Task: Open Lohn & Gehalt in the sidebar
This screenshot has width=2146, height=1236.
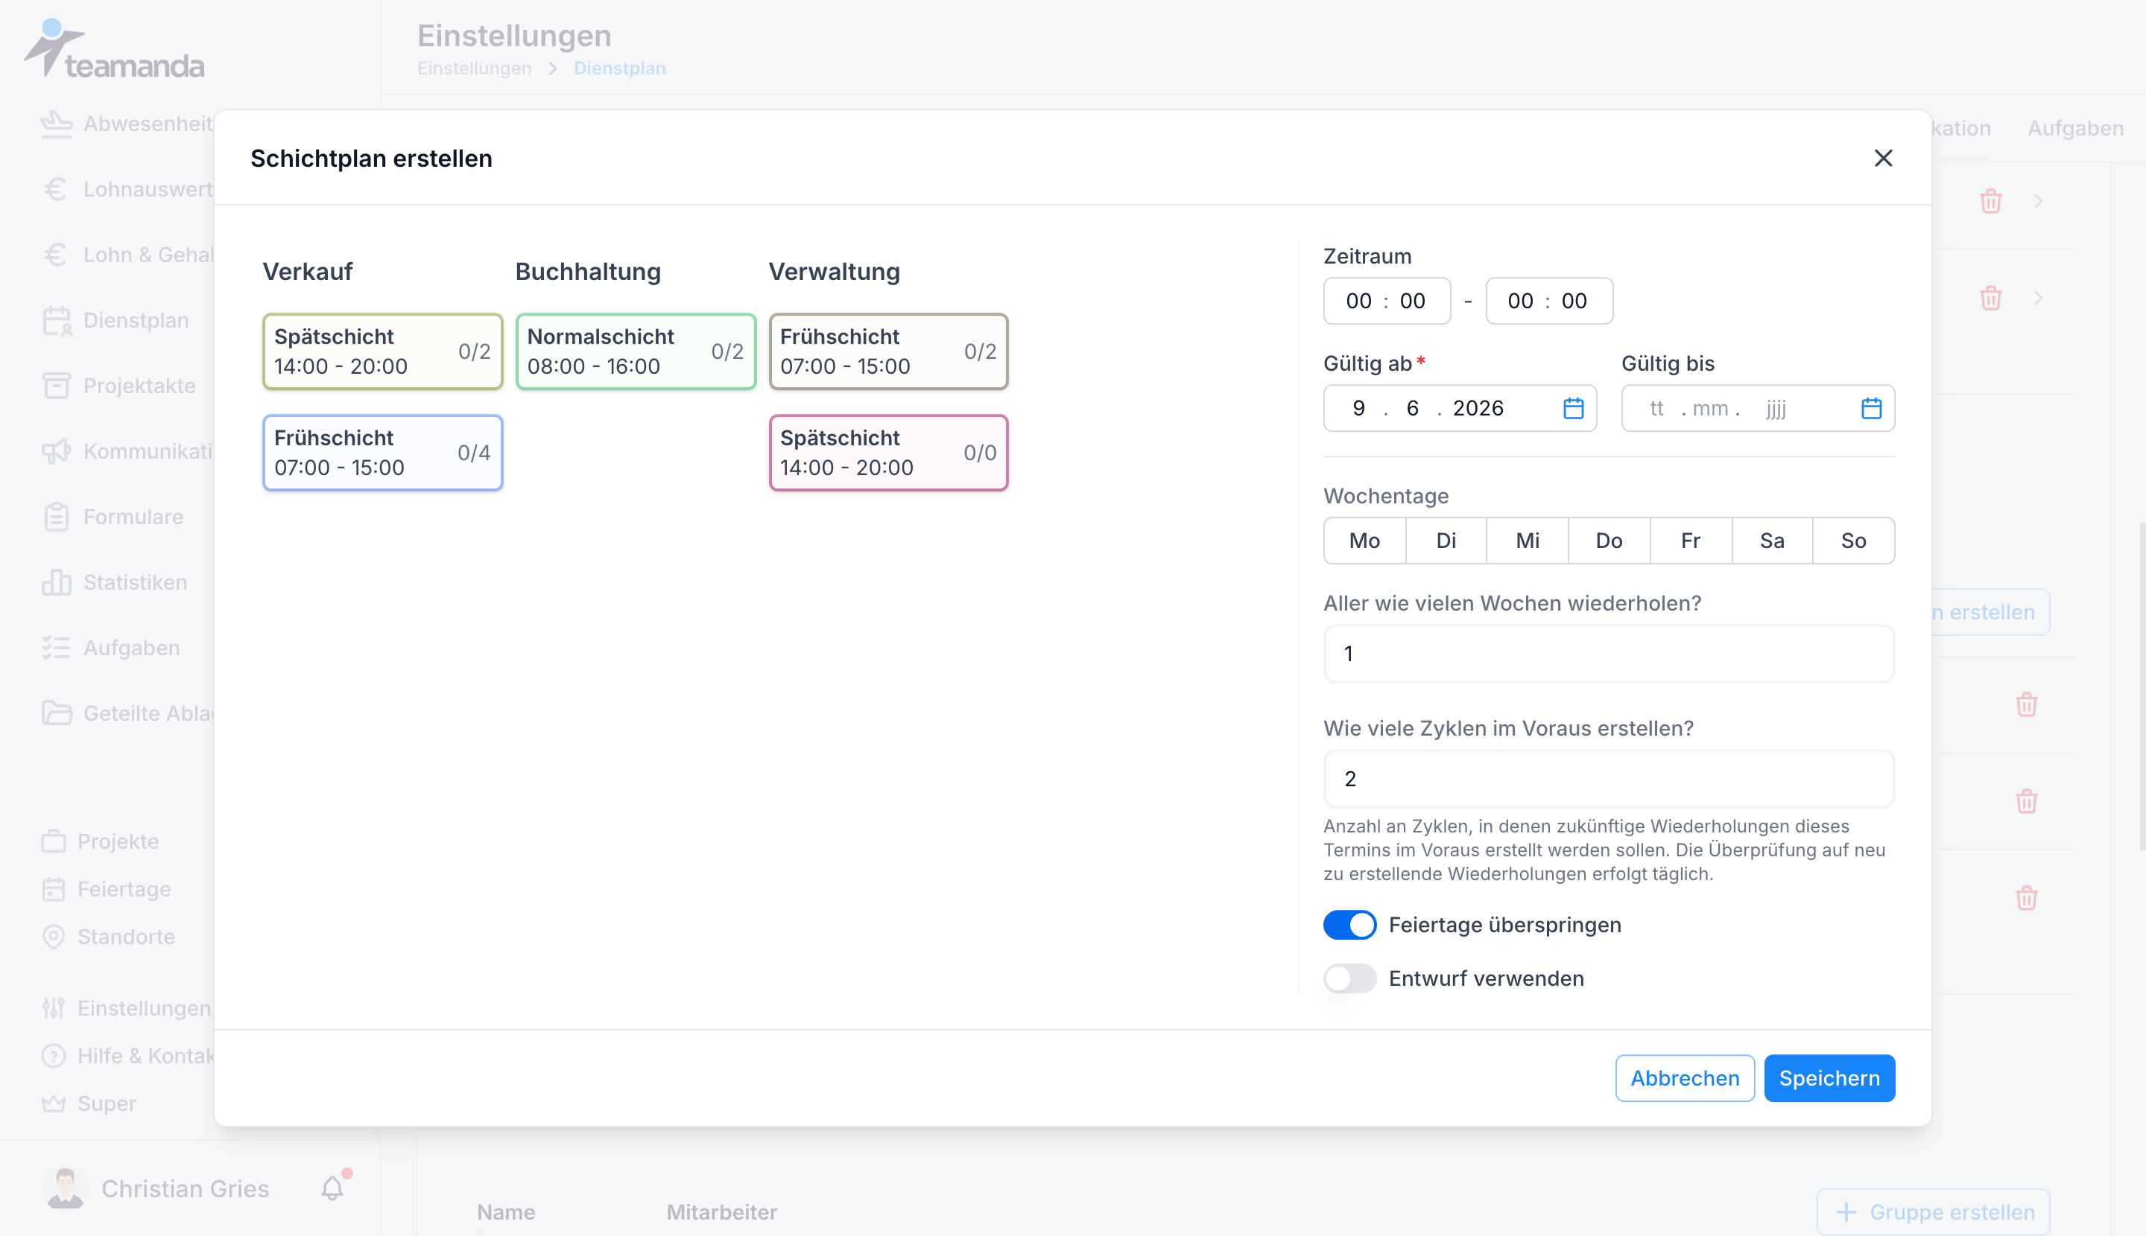Action: pyautogui.click(x=127, y=255)
